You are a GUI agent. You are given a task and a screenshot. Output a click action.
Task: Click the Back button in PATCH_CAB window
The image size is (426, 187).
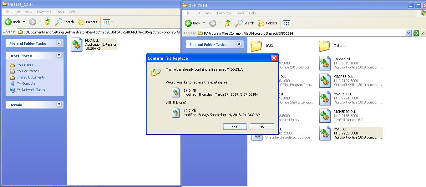point(13,22)
